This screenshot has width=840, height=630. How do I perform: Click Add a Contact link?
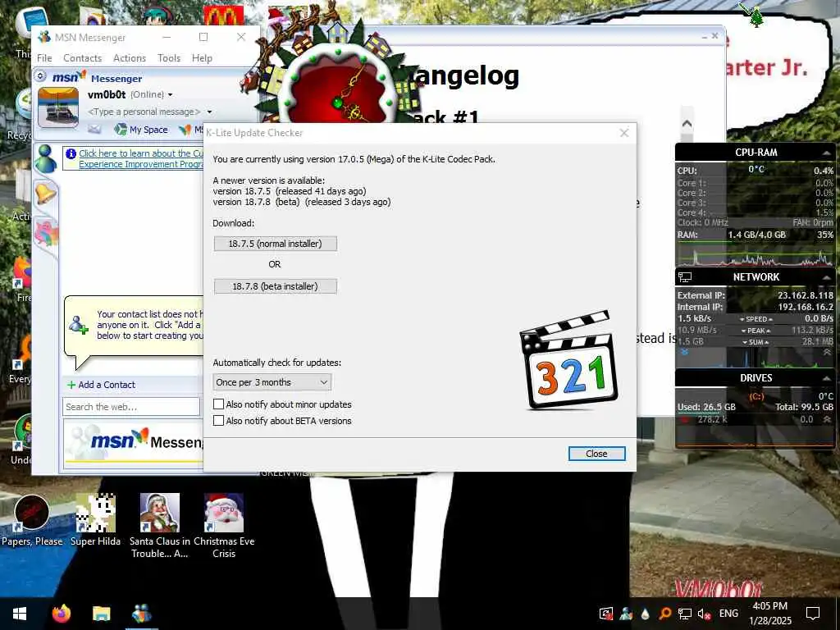[107, 385]
